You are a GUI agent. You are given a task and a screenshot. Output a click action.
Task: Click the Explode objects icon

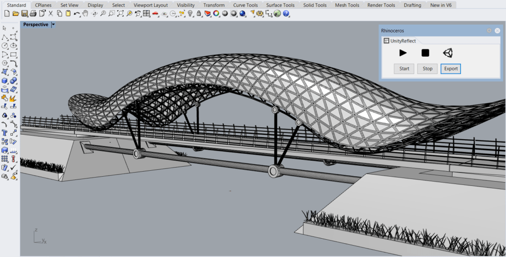(13, 98)
